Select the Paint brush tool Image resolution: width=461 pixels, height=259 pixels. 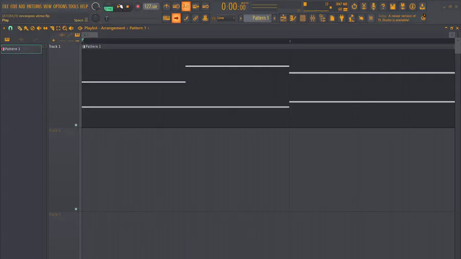[26, 28]
